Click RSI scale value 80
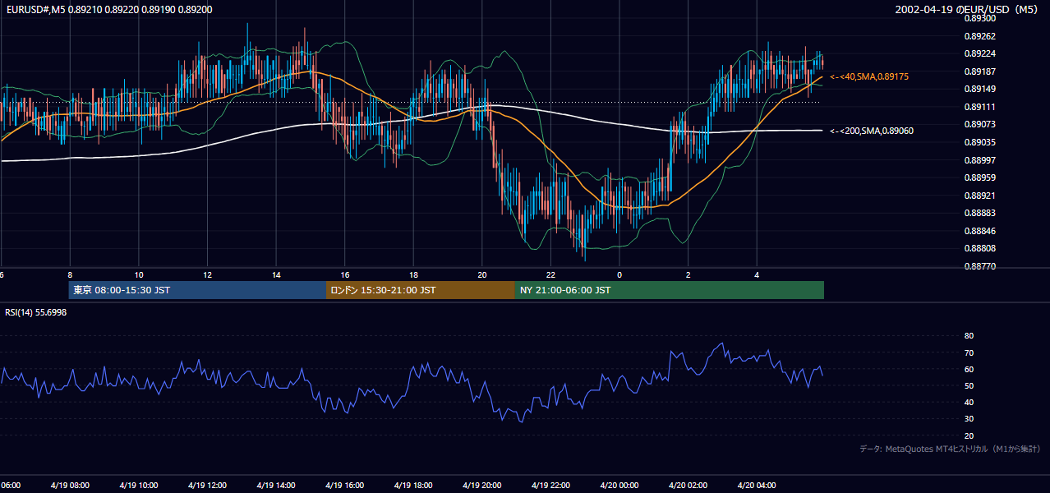 969,336
